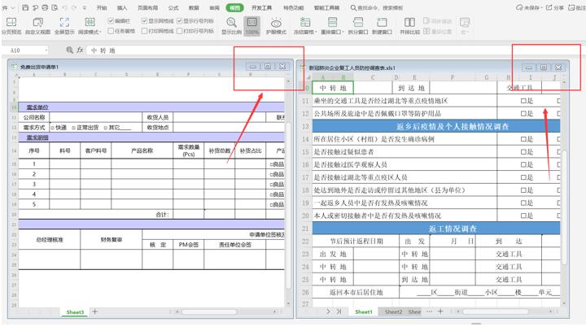
Task: Open the 智能工具箱 tab
Action: coord(326,7)
